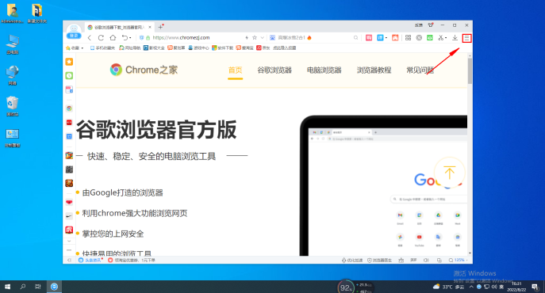This screenshot has width=545, height=293.
Task: Click the 头条资讯 status bar item
Action: tap(90, 260)
